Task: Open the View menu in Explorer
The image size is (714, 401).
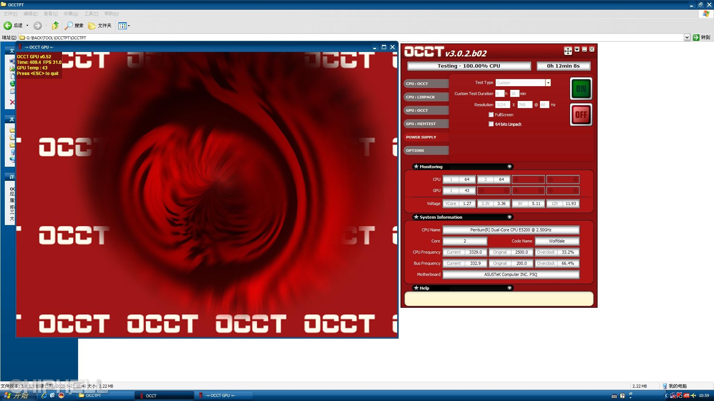Action: point(51,14)
